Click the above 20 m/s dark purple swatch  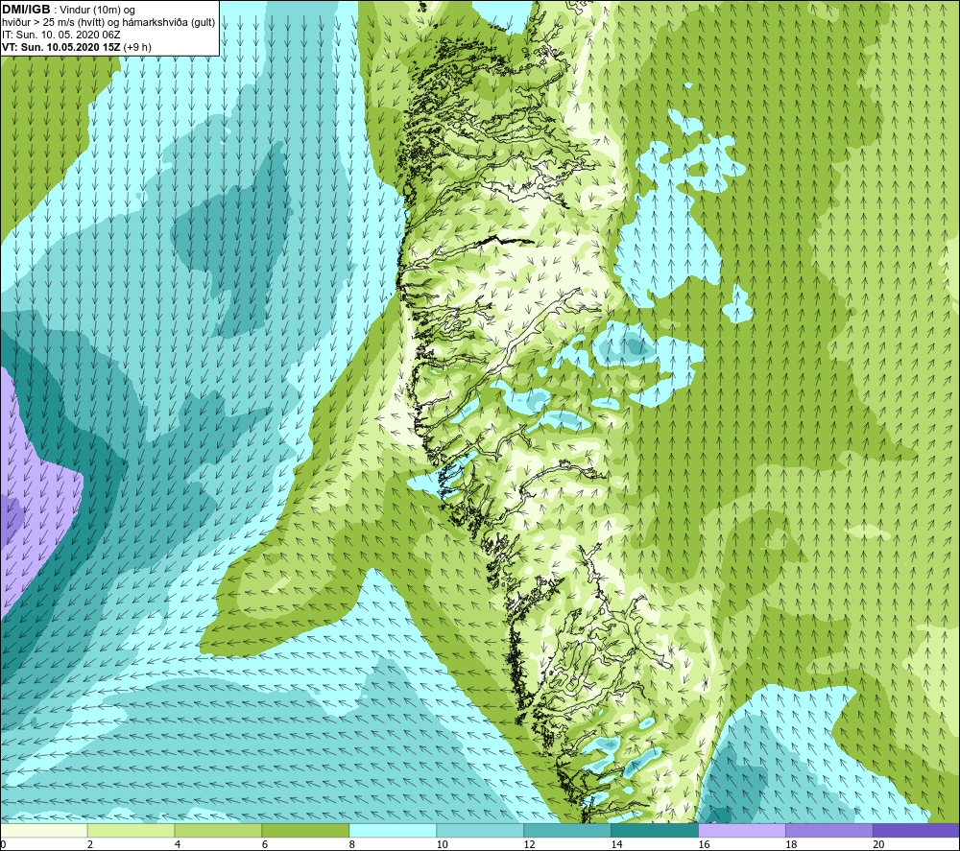pos(916,830)
